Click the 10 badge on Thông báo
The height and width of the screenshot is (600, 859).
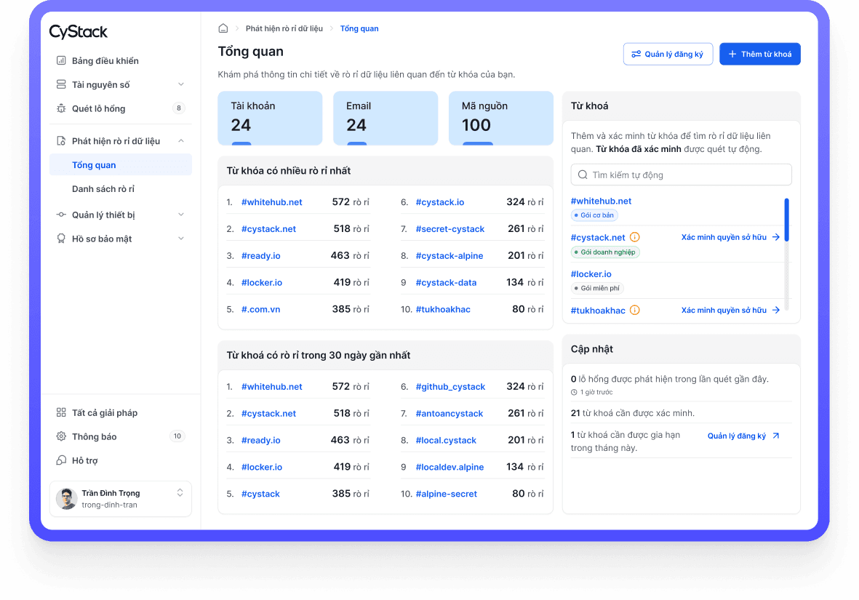tap(177, 436)
